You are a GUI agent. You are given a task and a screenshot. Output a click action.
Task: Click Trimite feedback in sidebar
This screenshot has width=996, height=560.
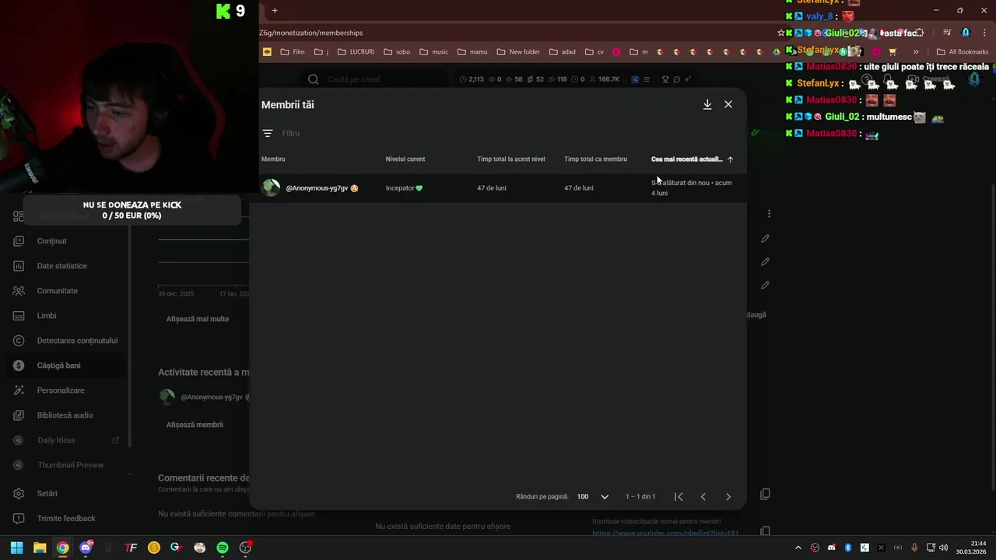[x=66, y=519]
